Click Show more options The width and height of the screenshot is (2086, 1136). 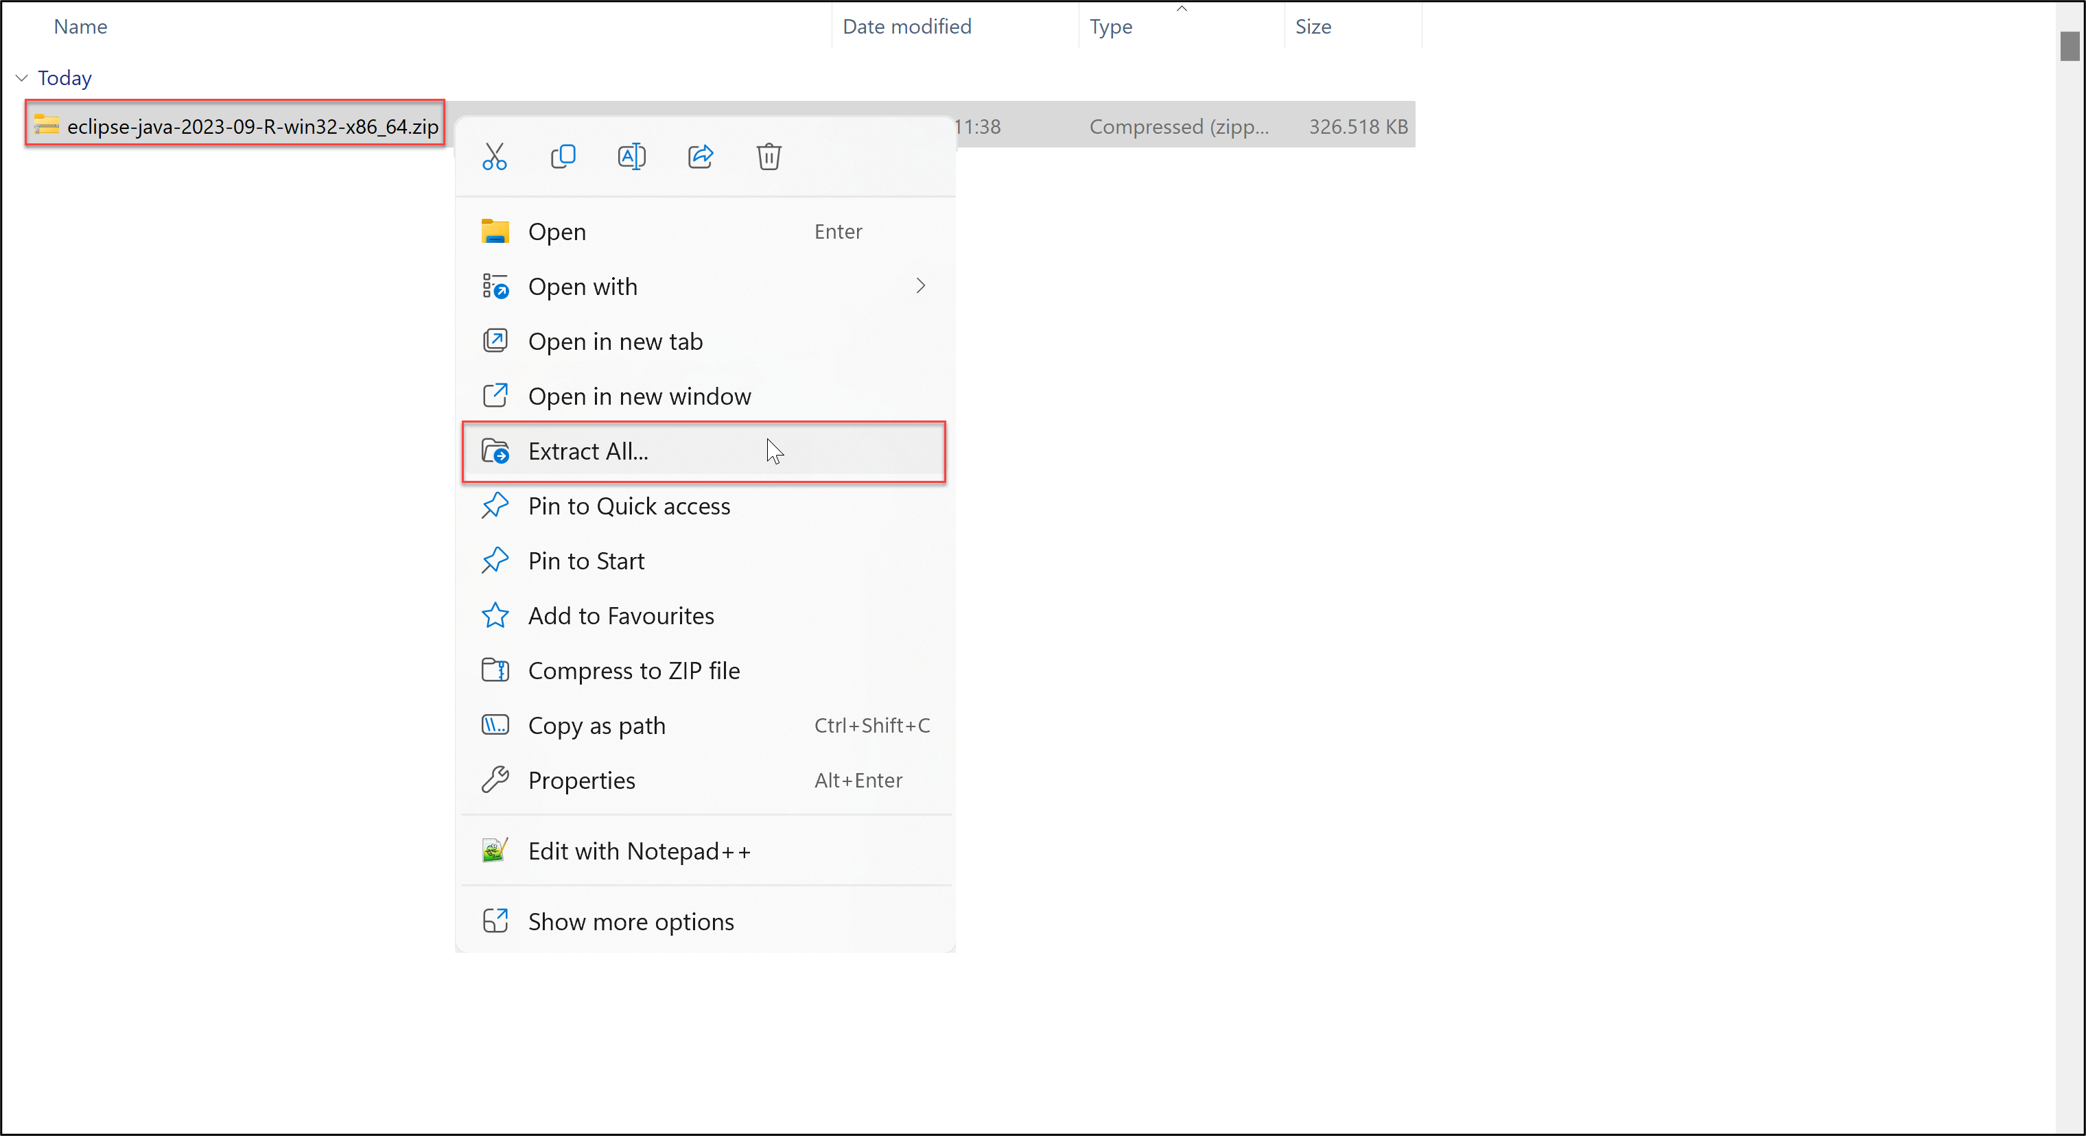click(x=631, y=921)
